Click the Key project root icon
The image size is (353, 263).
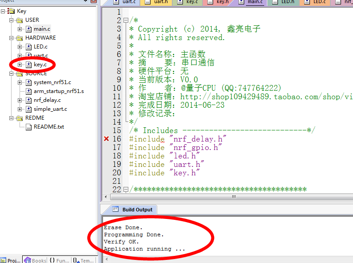(x=11, y=11)
